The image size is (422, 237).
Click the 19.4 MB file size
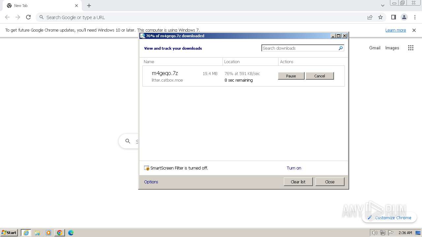[210, 74]
